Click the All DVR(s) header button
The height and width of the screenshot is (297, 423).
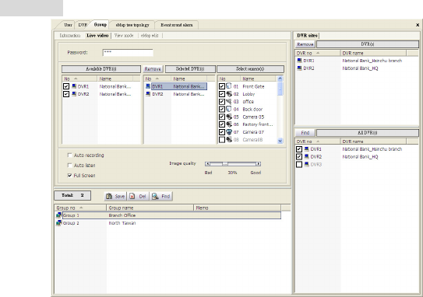(368, 133)
